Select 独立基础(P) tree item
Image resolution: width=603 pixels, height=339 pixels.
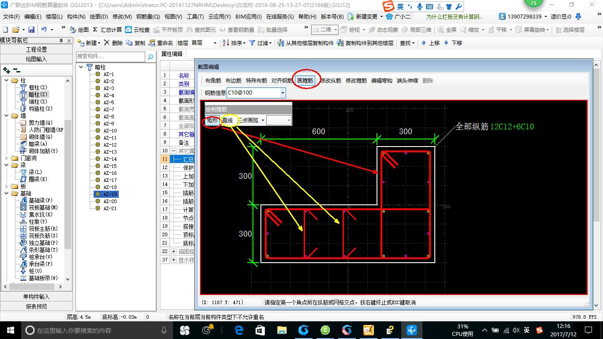38,243
